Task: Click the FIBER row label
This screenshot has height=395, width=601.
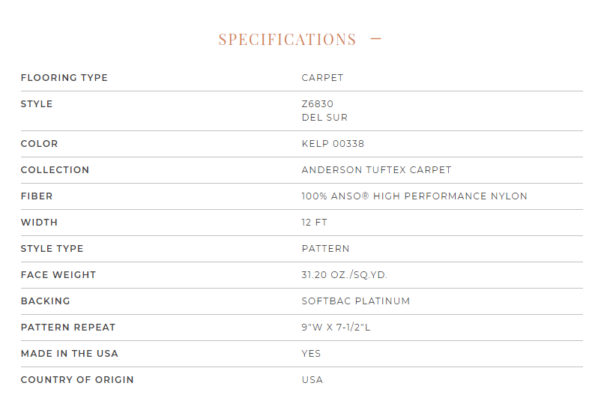Action: click(x=37, y=196)
